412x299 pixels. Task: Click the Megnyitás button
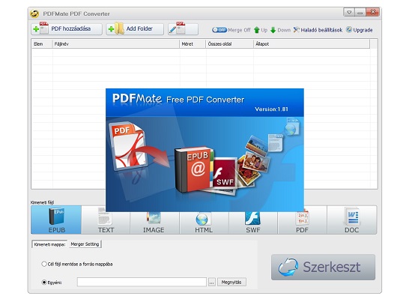point(231,283)
